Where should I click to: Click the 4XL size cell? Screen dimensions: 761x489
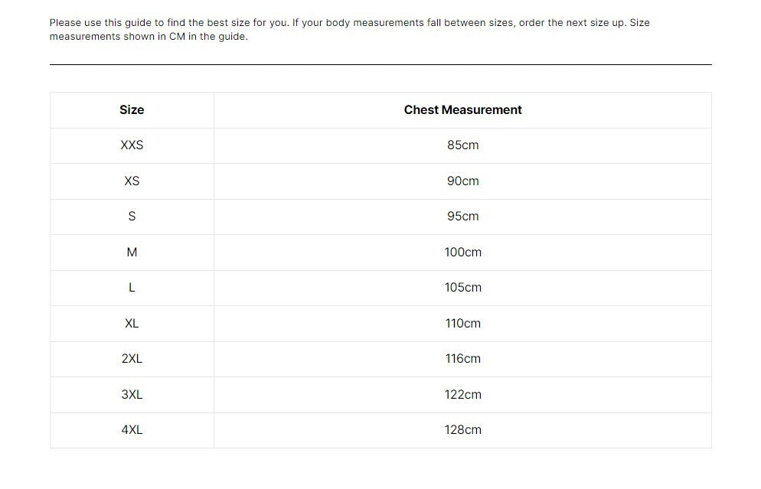tap(132, 430)
